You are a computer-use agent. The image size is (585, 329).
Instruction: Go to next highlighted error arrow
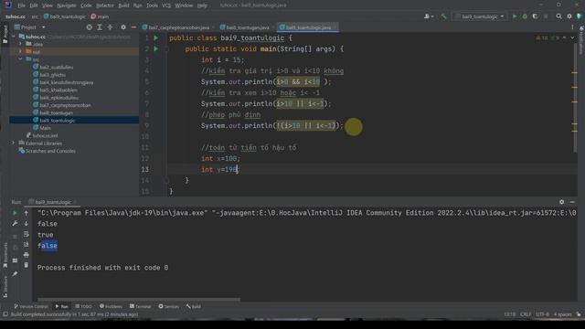(572, 37)
